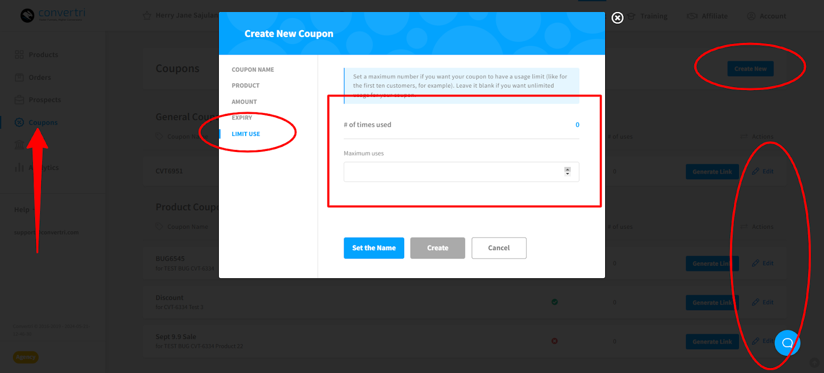This screenshot has width=824, height=373.
Task: Generate link for Discount coupon
Action: click(x=712, y=302)
